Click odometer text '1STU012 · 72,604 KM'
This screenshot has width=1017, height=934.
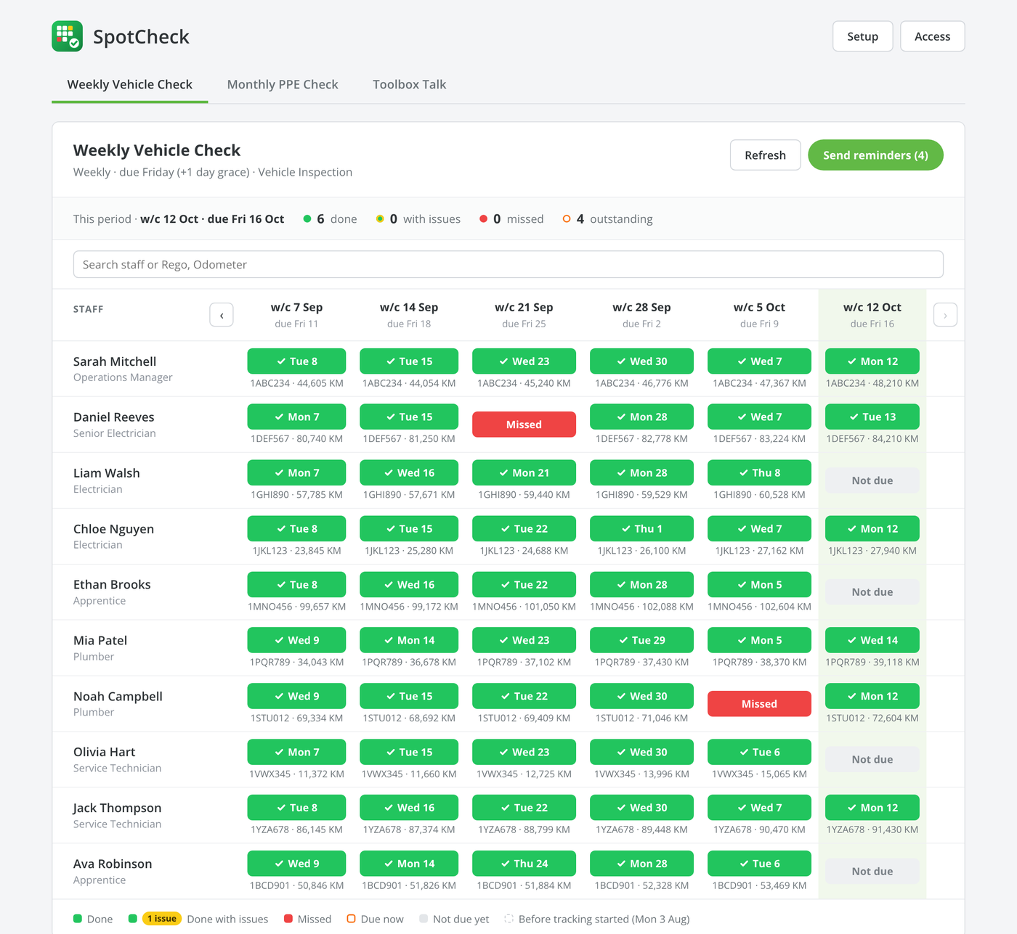(x=872, y=718)
